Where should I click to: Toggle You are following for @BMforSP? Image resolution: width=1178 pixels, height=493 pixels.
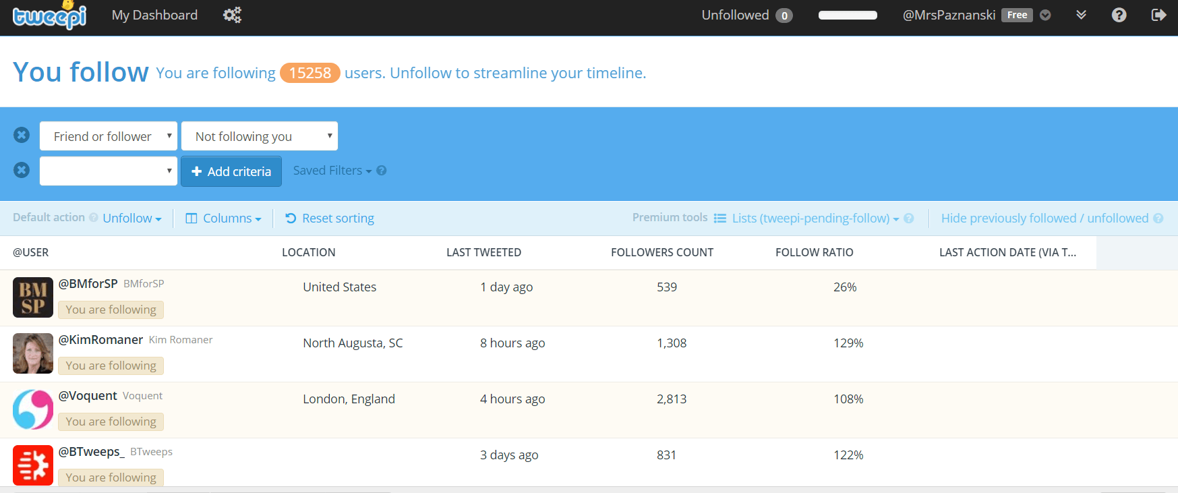coord(111,310)
